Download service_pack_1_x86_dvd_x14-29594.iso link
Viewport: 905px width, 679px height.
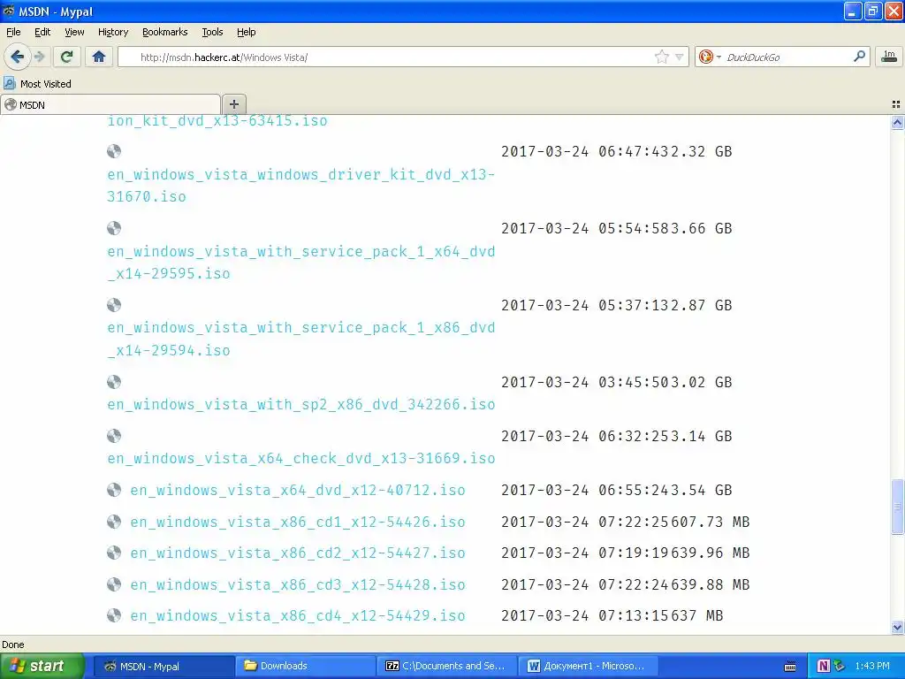pyautogui.click(x=300, y=339)
